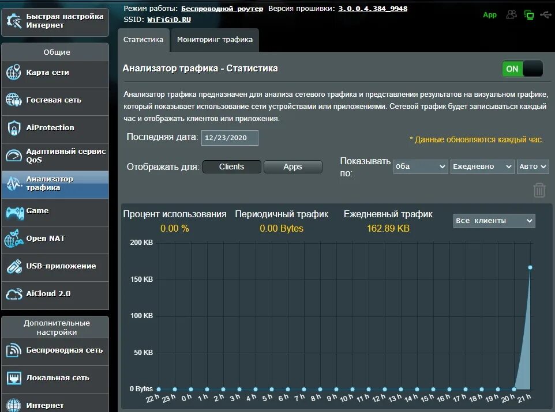Image resolution: width=555 pixels, height=412 pixels.
Task: Click the users status icon in header
Action: coord(511,14)
